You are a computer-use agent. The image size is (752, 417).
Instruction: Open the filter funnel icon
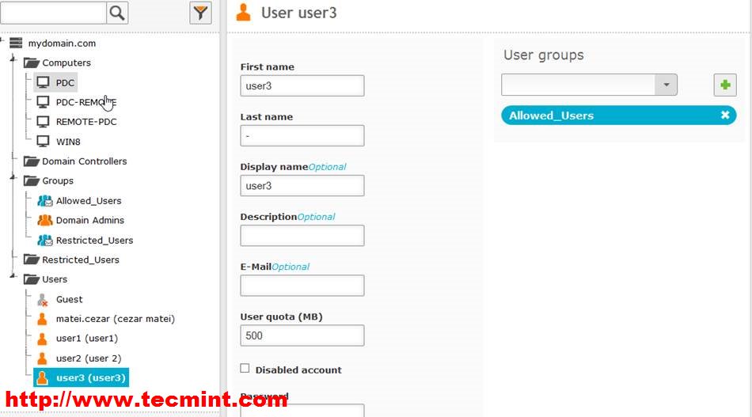click(x=201, y=12)
